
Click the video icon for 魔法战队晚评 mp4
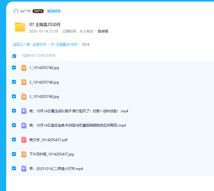pos(24,111)
